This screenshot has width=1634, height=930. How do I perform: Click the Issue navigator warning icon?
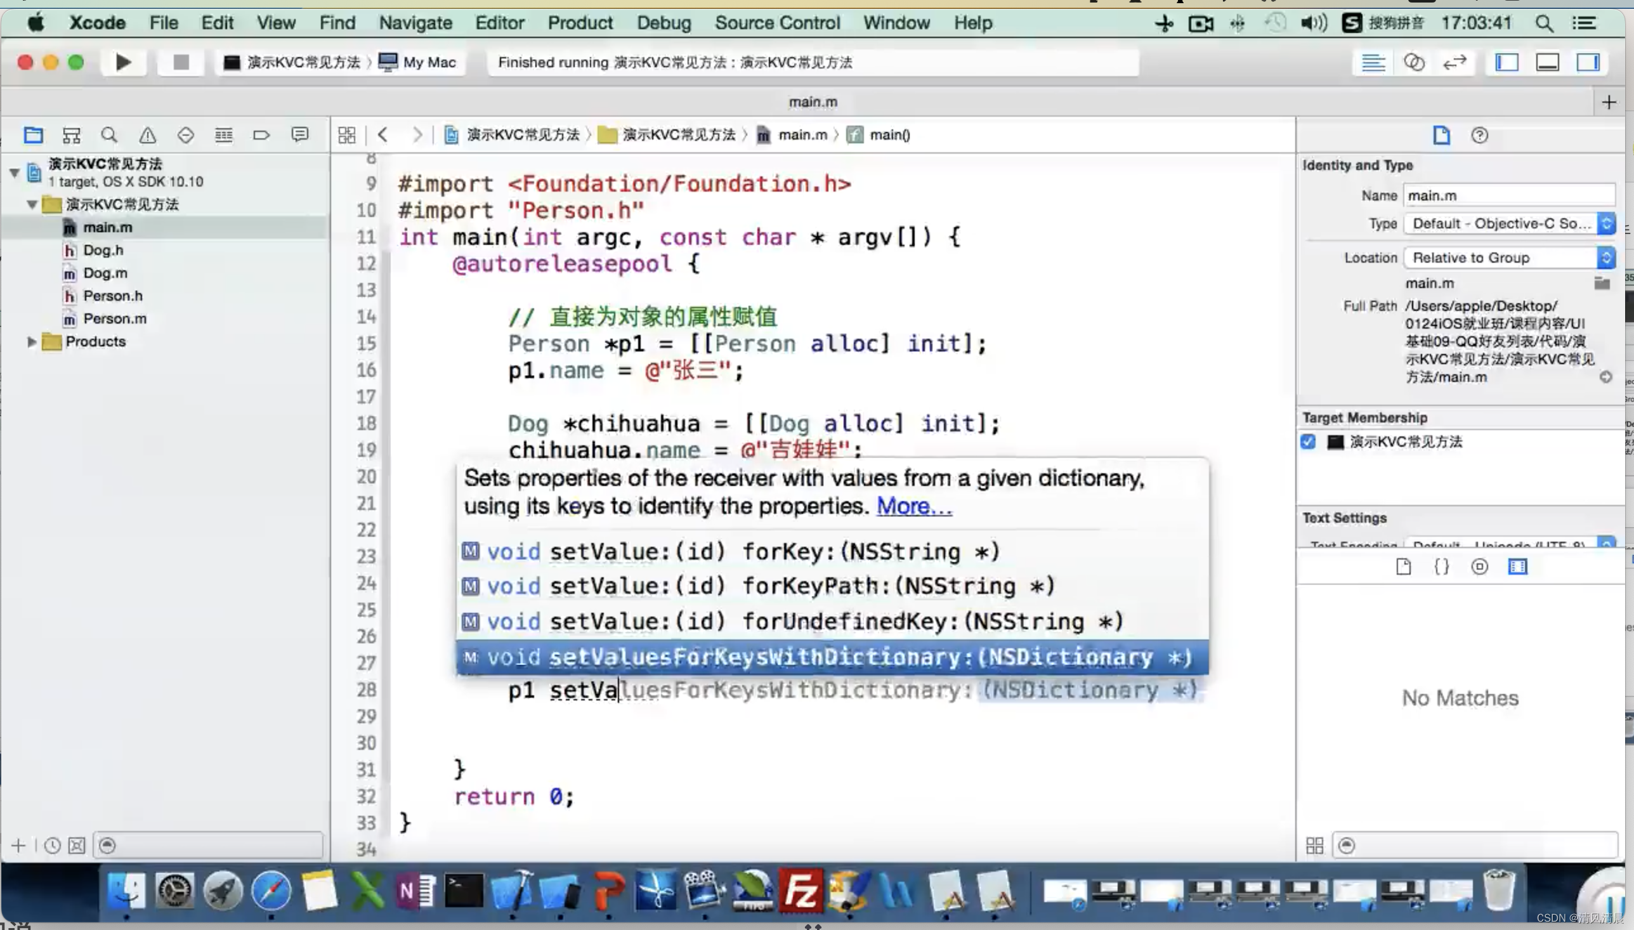pos(147,134)
